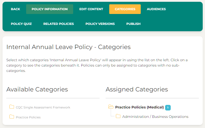This screenshot has height=128, width=205.
Task: Click the Publish tab
Action: pyautogui.click(x=133, y=24)
